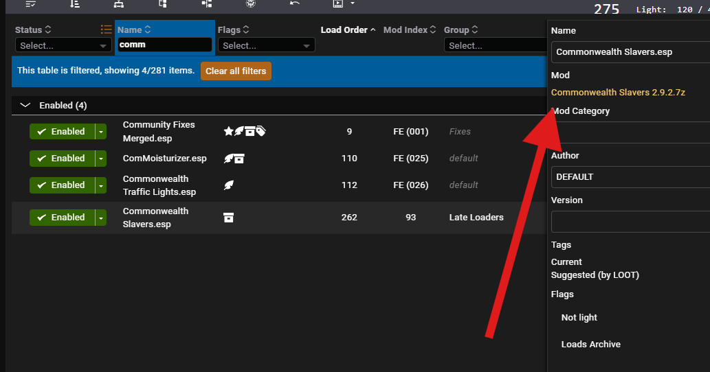Select Community Fixes Merged.esp plugin name

(159, 132)
